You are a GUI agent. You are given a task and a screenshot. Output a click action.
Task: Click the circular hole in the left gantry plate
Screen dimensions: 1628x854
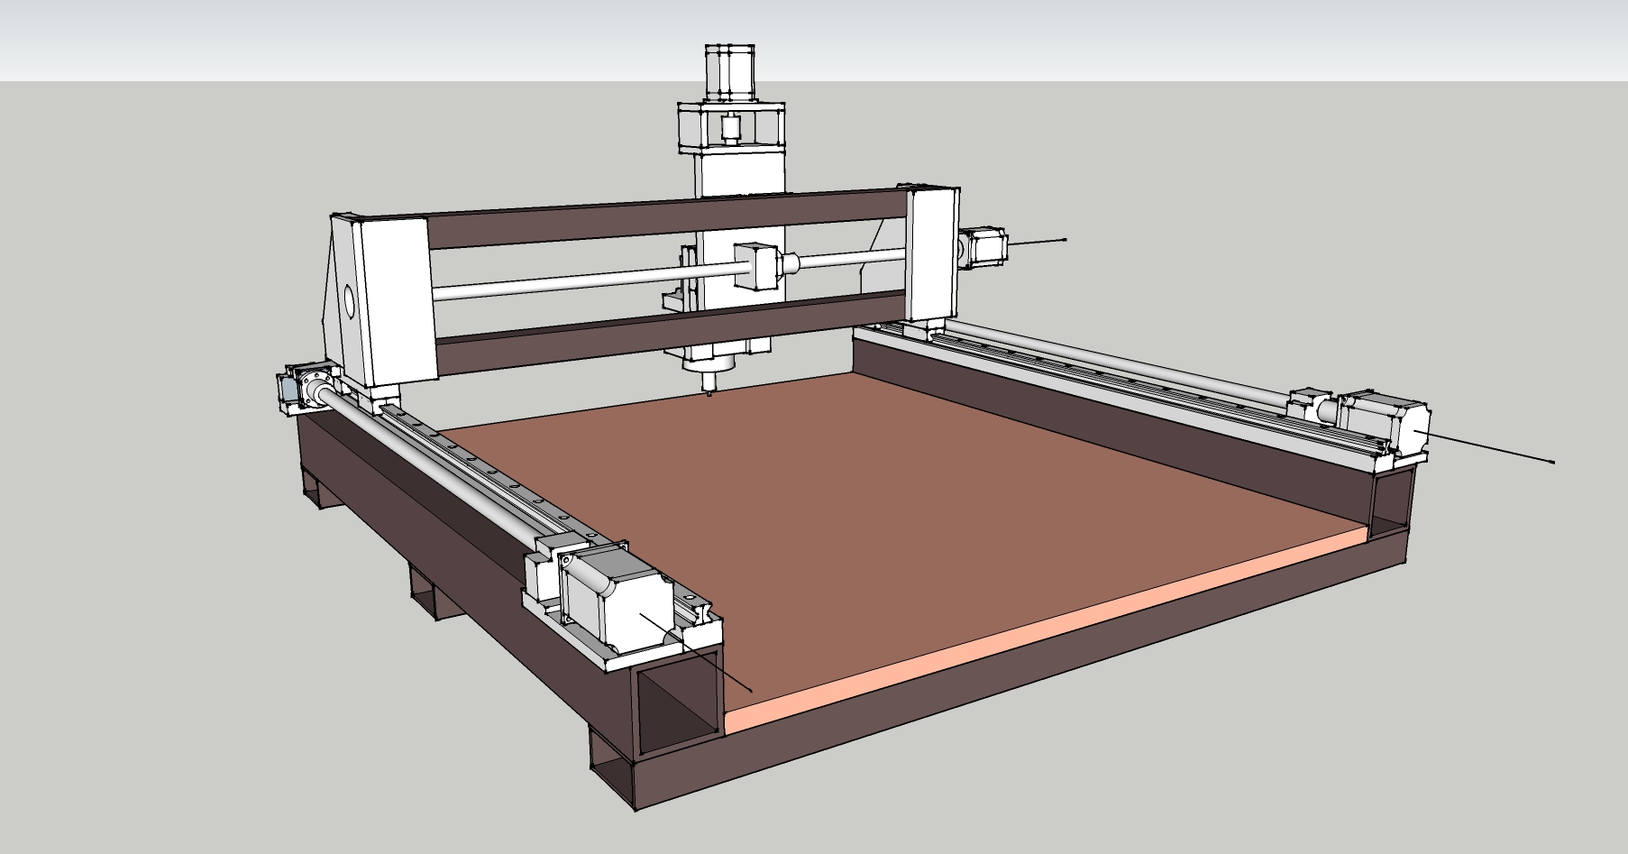(349, 301)
